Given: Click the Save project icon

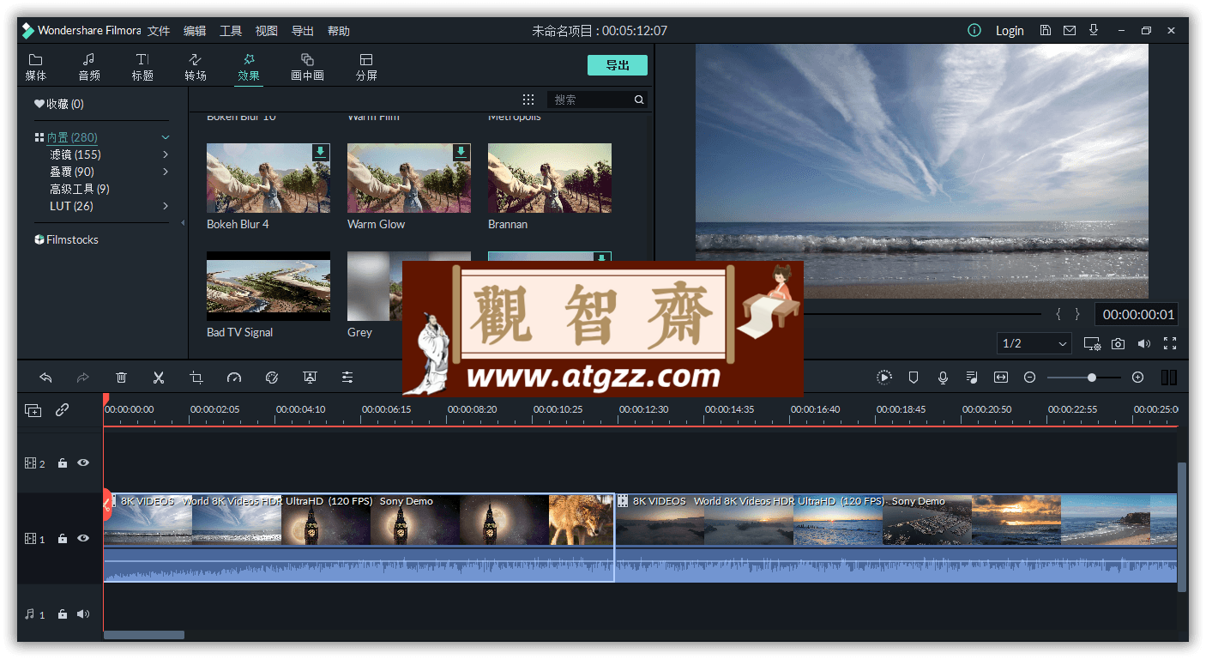Looking at the screenshot, I should coord(1046,30).
